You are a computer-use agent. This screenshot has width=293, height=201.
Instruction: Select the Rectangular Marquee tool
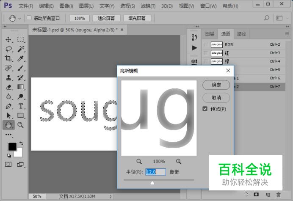coord(21,40)
